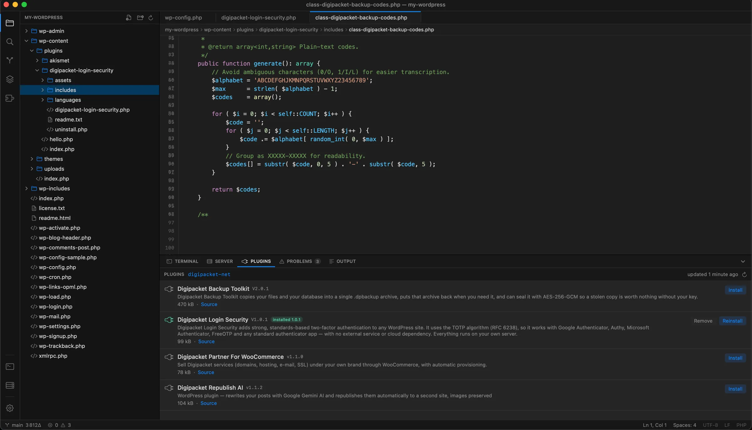Remove the Digipacket Login Security plugin
This screenshot has width=752, height=430.
(703, 321)
